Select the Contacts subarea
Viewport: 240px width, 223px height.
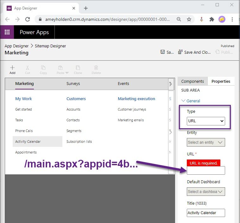[73, 120]
